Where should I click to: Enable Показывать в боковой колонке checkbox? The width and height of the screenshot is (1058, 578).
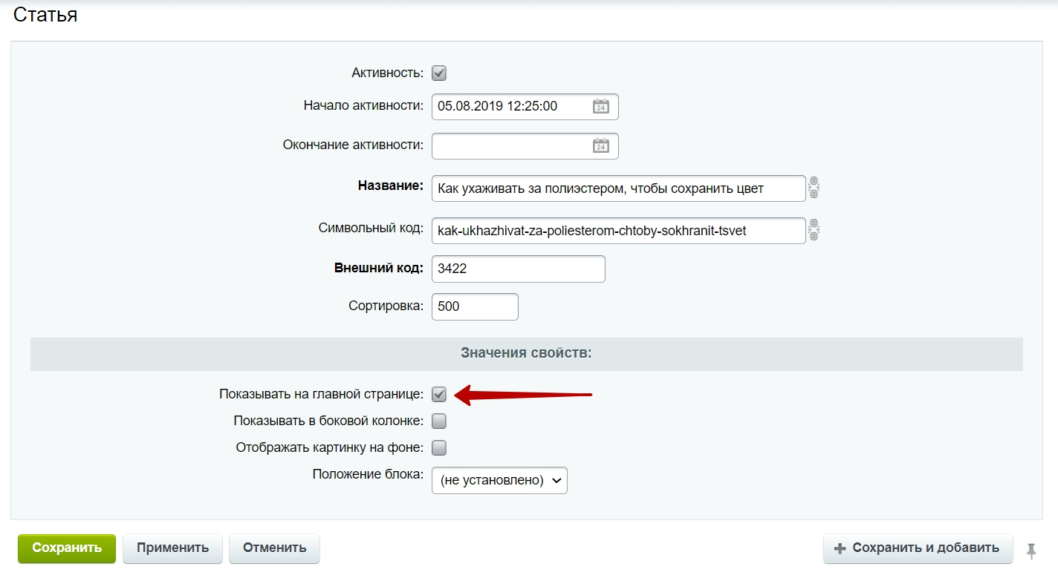point(439,421)
